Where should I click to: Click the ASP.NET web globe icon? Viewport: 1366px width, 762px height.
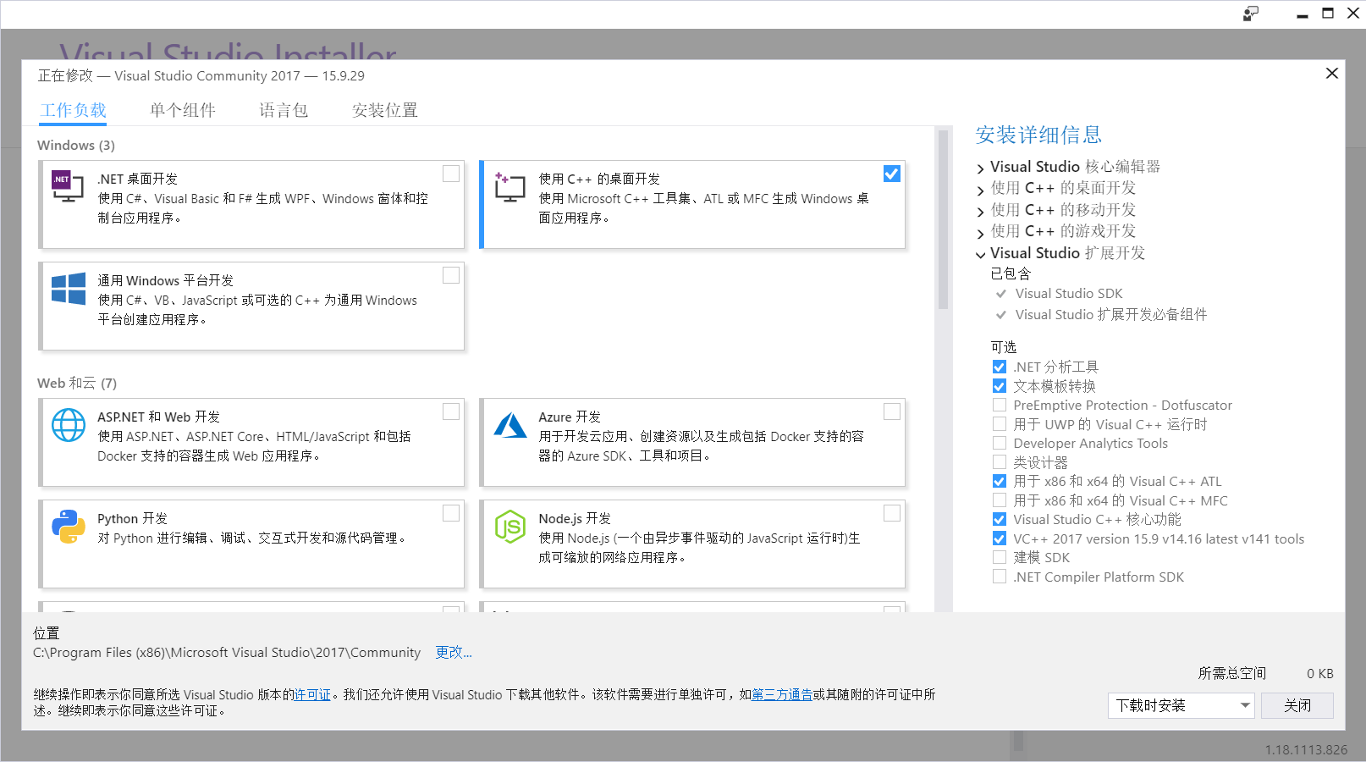click(68, 425)
